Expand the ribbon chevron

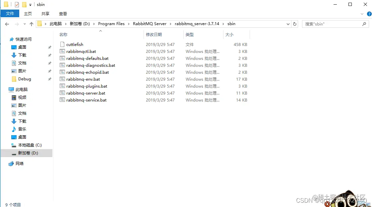[362, 14]
